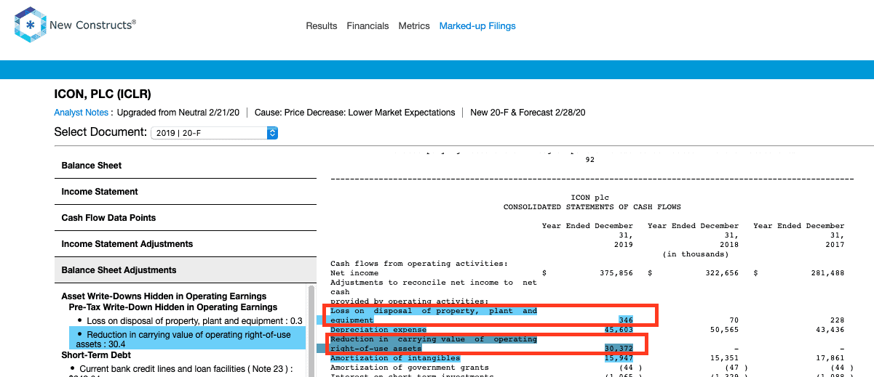The image size is (874, 377).
Task: Click the 43,436 depreciation value
Action: pos(830,330)
